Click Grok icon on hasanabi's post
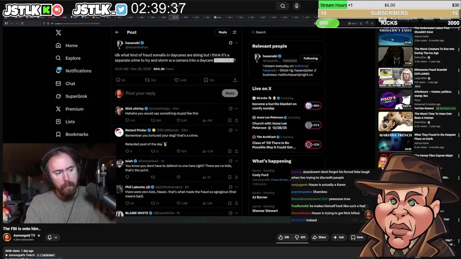 230,43
